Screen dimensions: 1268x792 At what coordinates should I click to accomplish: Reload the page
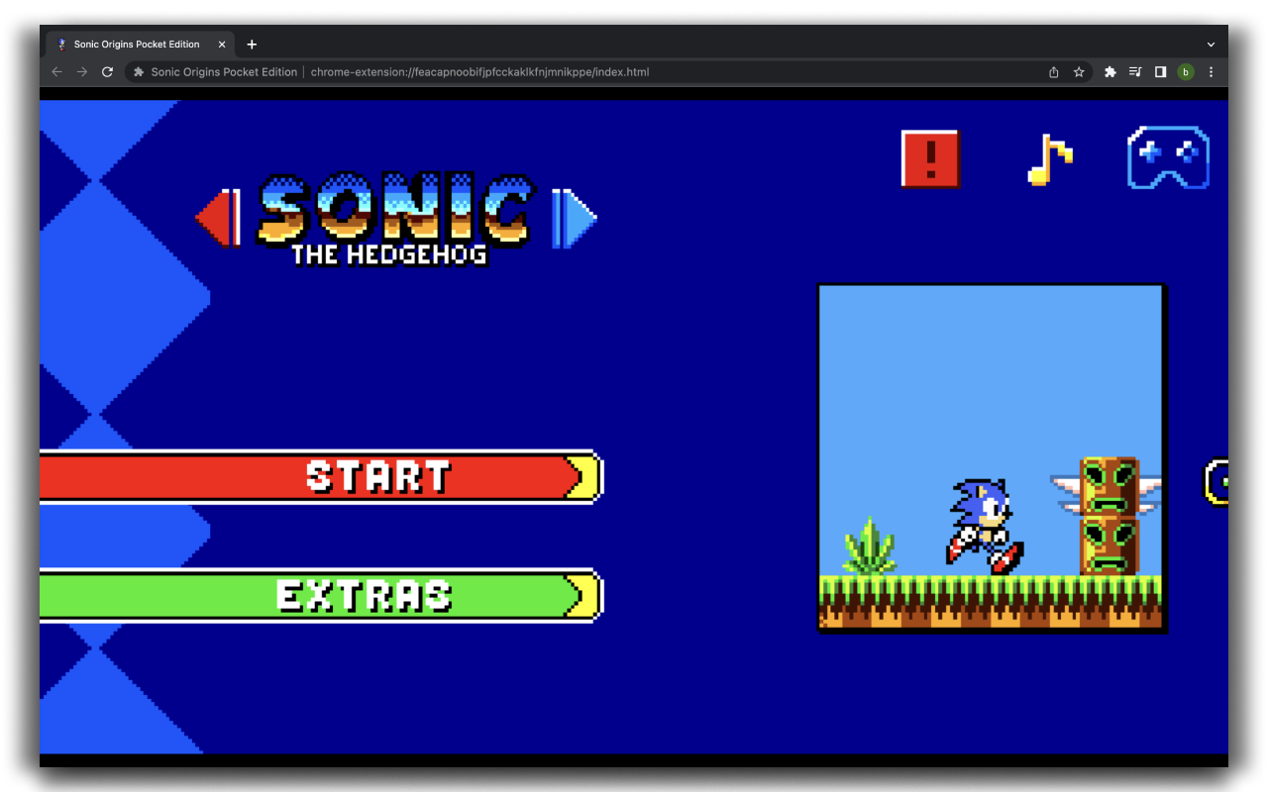108,72
